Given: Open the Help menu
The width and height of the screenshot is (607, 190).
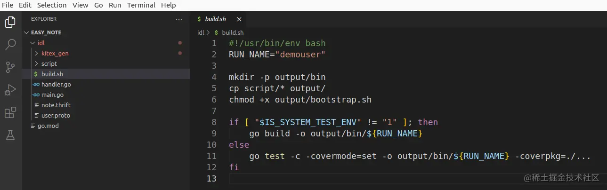Looking at the screenshot, I should pyautogui.click(x=168, y=5).
